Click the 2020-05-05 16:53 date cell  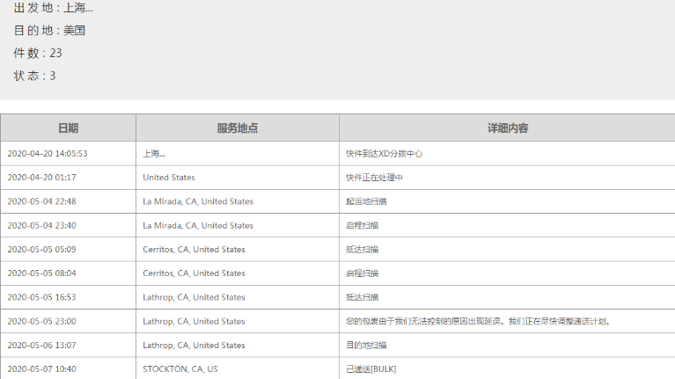[x=41, y=297]
